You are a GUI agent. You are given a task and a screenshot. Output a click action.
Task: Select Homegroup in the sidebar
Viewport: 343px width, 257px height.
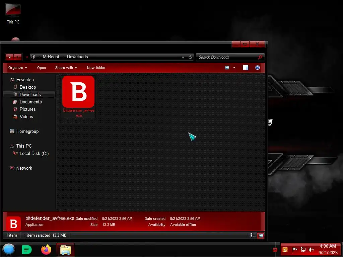[27, 131]
